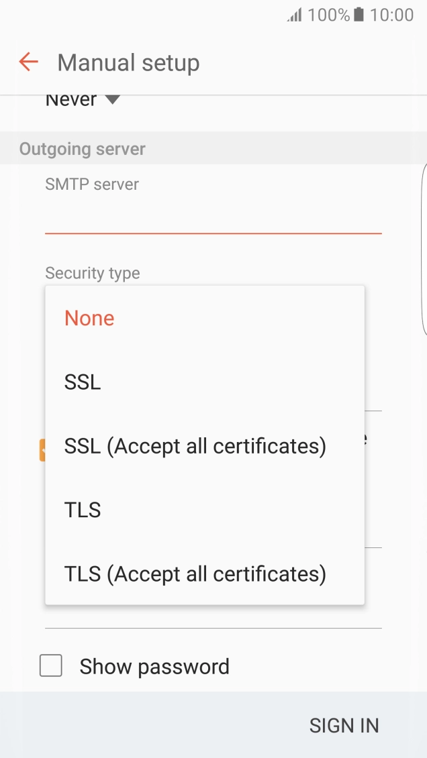Choose TLS (Accept all certificates)

(x=195, y=574)
